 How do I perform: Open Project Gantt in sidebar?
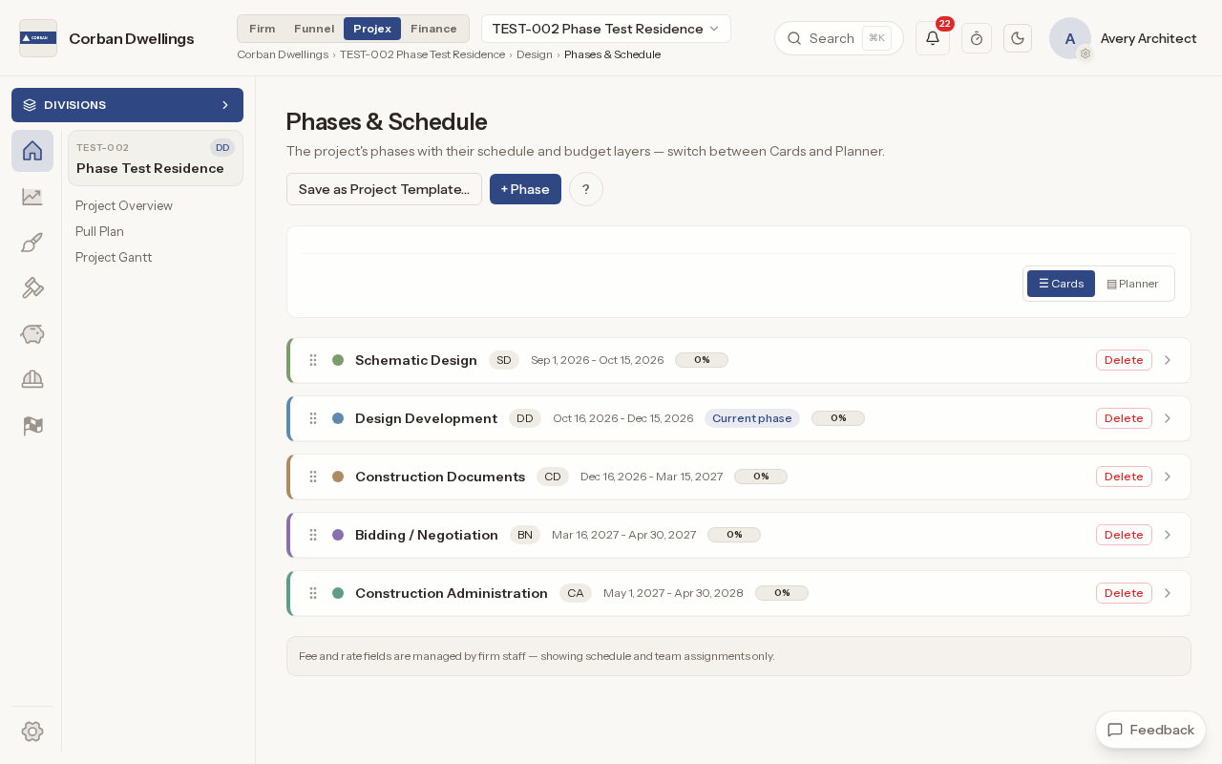pos(114,257)
